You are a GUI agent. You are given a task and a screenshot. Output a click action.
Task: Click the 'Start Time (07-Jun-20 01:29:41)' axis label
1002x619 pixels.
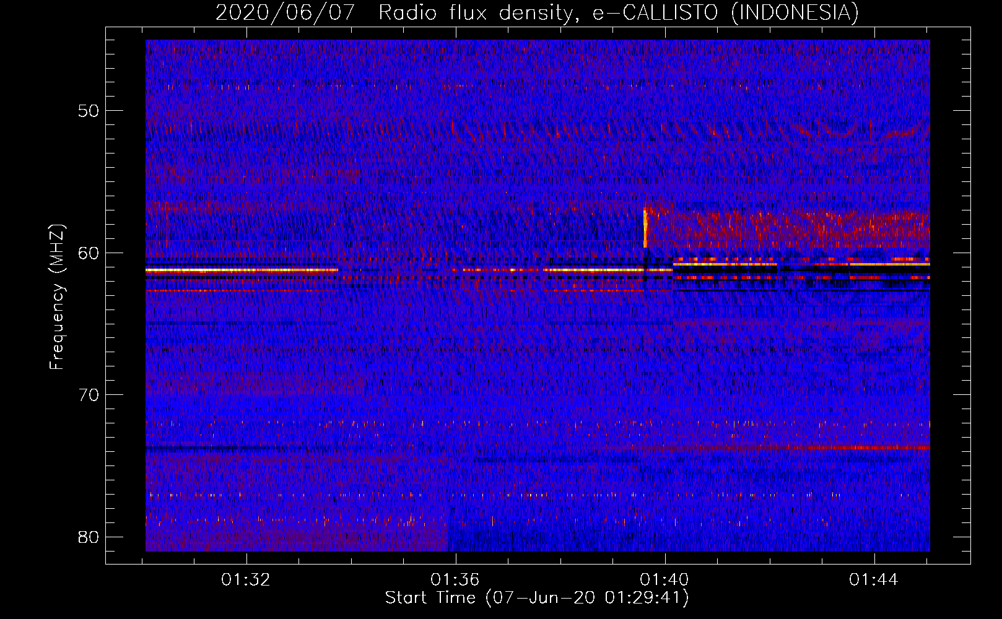537,598
